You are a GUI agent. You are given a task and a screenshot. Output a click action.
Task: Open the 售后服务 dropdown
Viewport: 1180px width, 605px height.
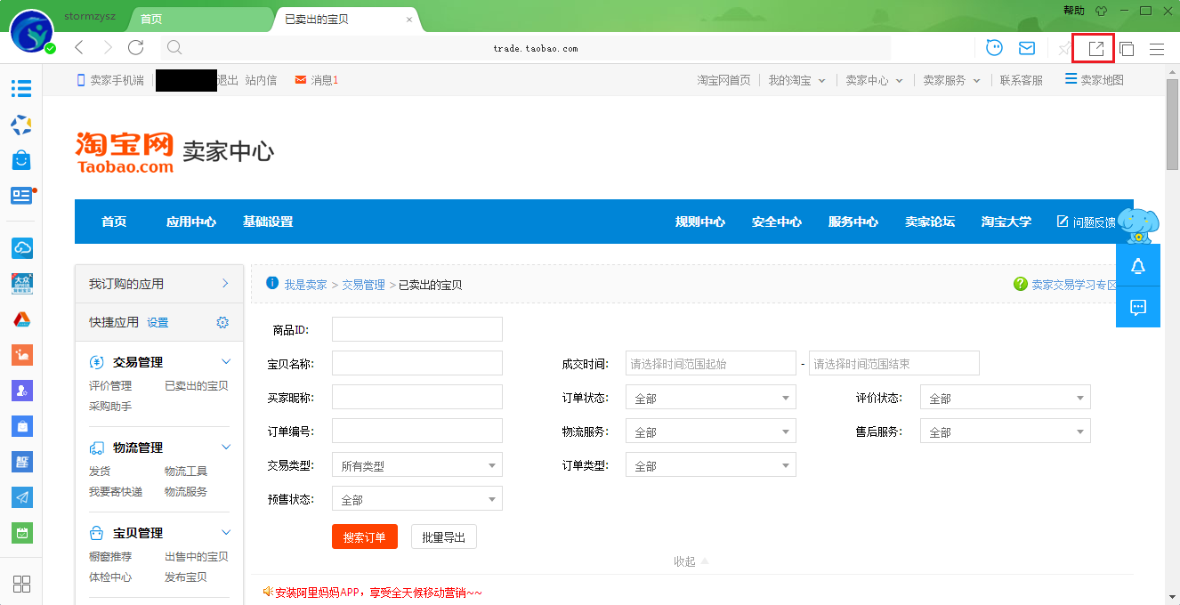[1005, 432]
